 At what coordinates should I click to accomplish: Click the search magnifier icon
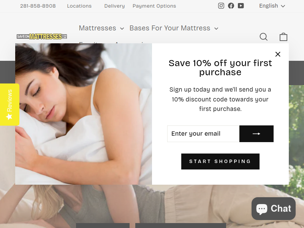pos(264,36)
